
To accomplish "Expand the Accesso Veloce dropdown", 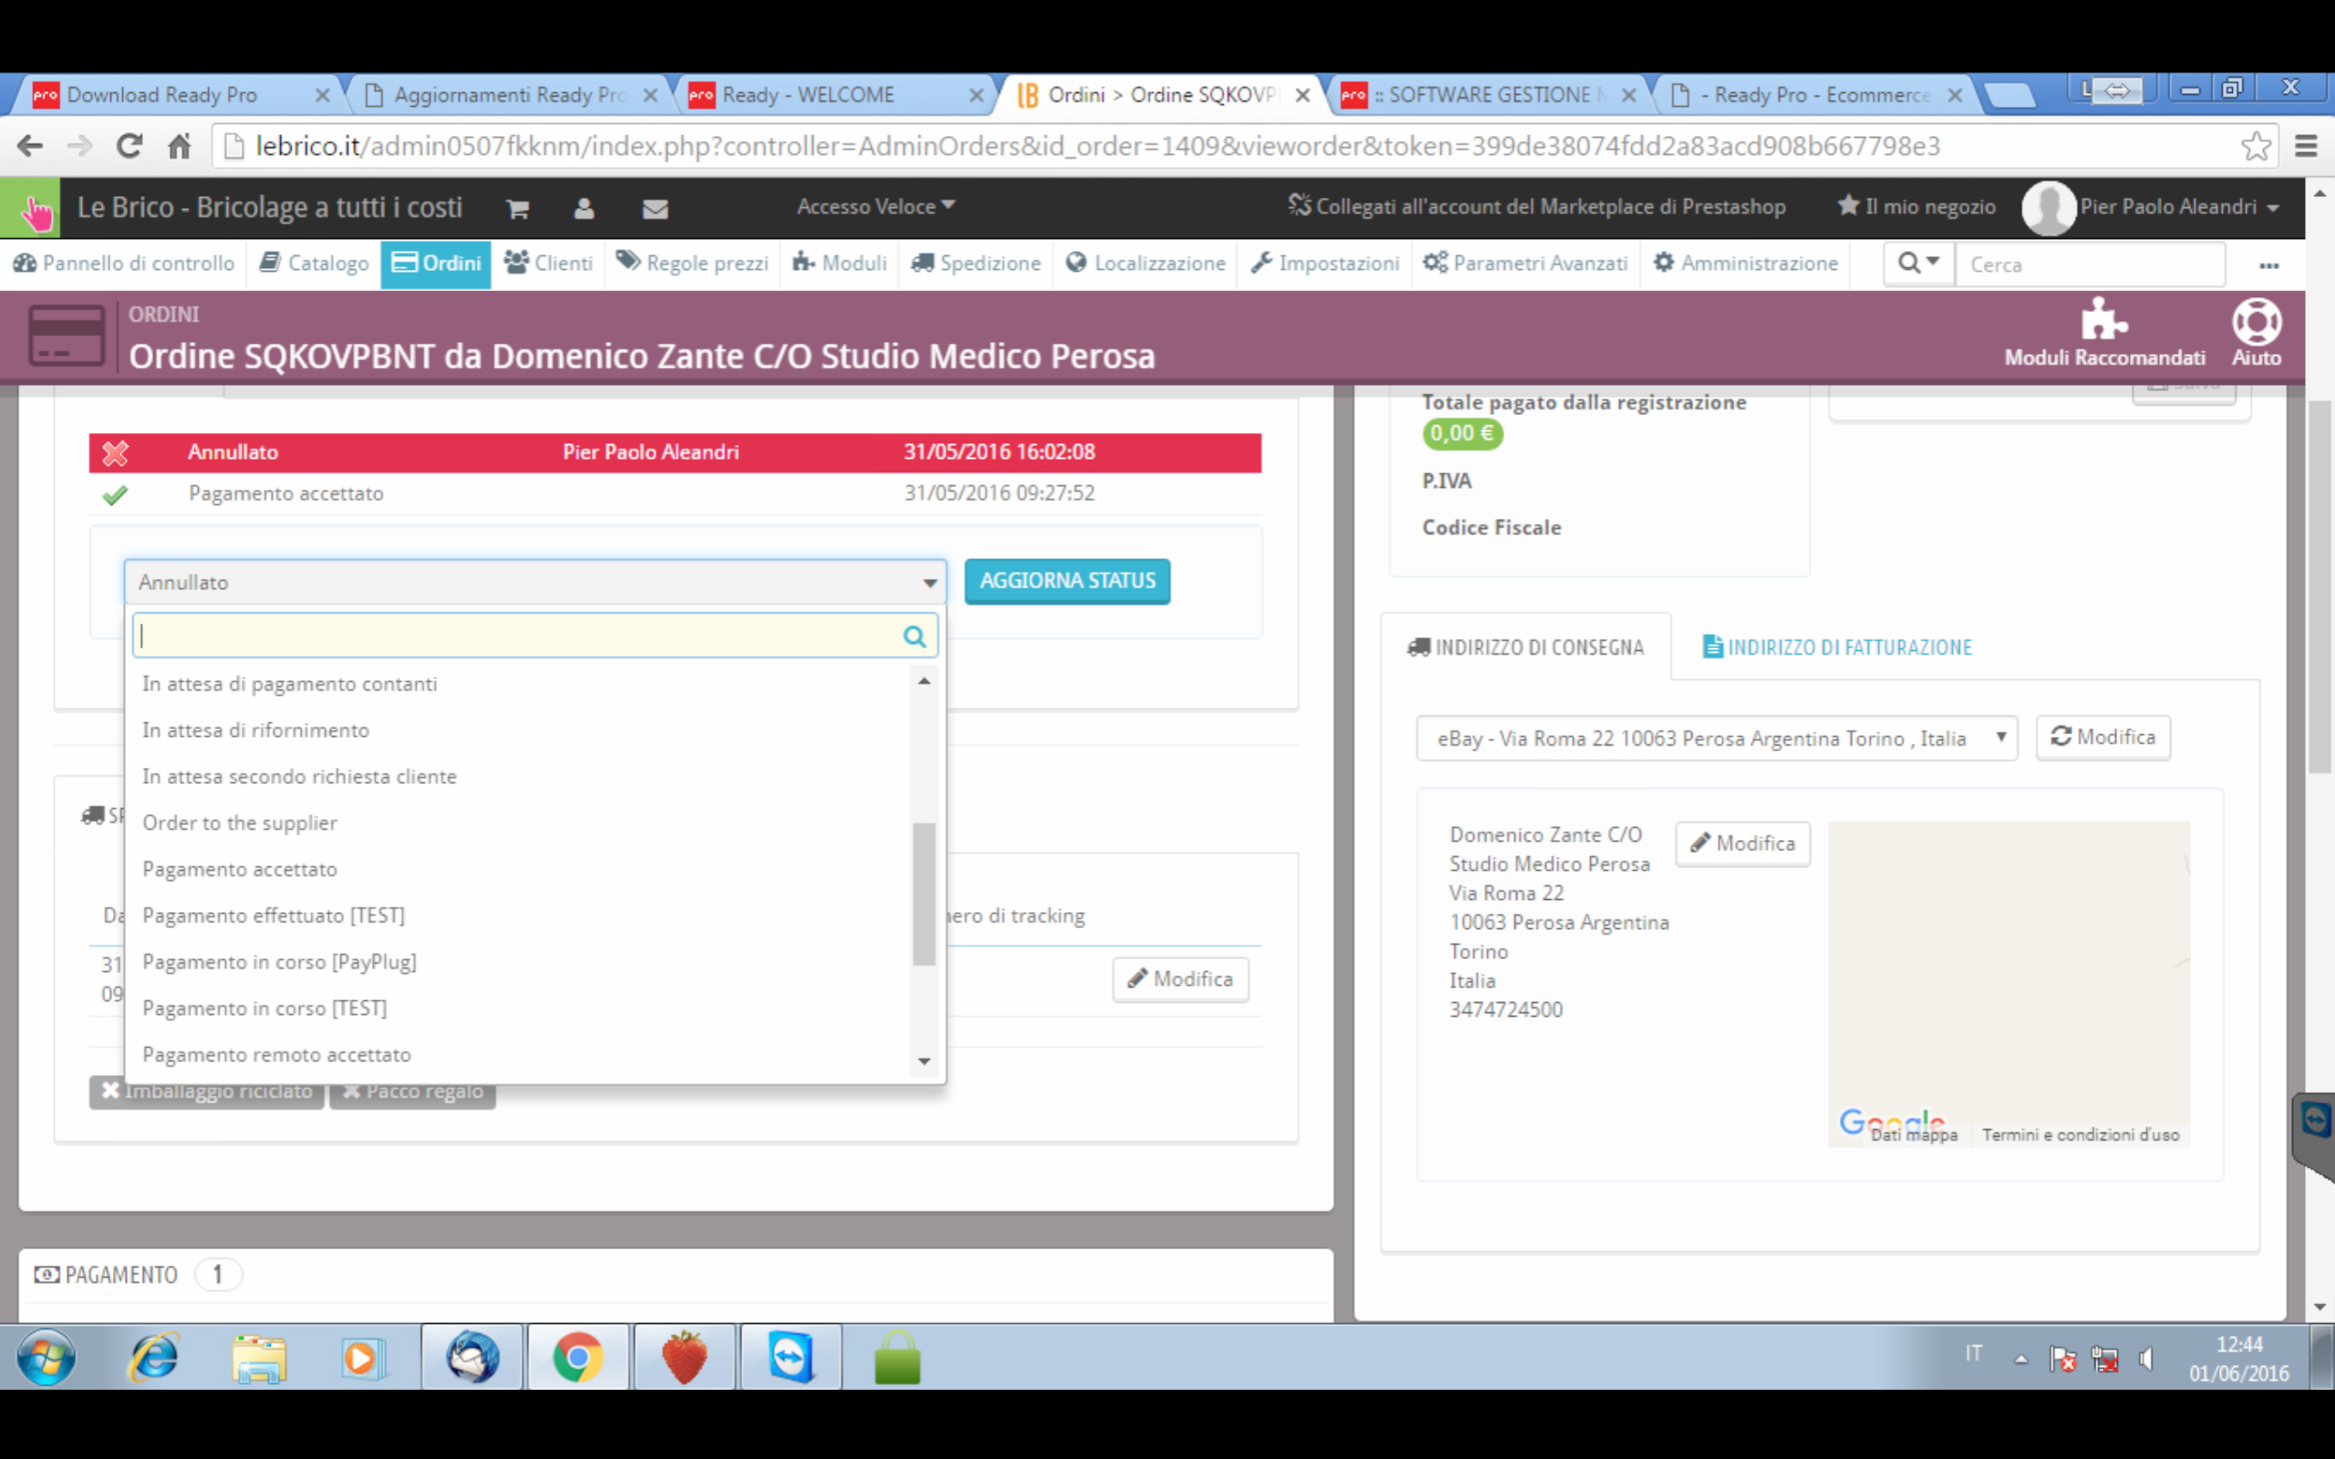I will (875, 206).
